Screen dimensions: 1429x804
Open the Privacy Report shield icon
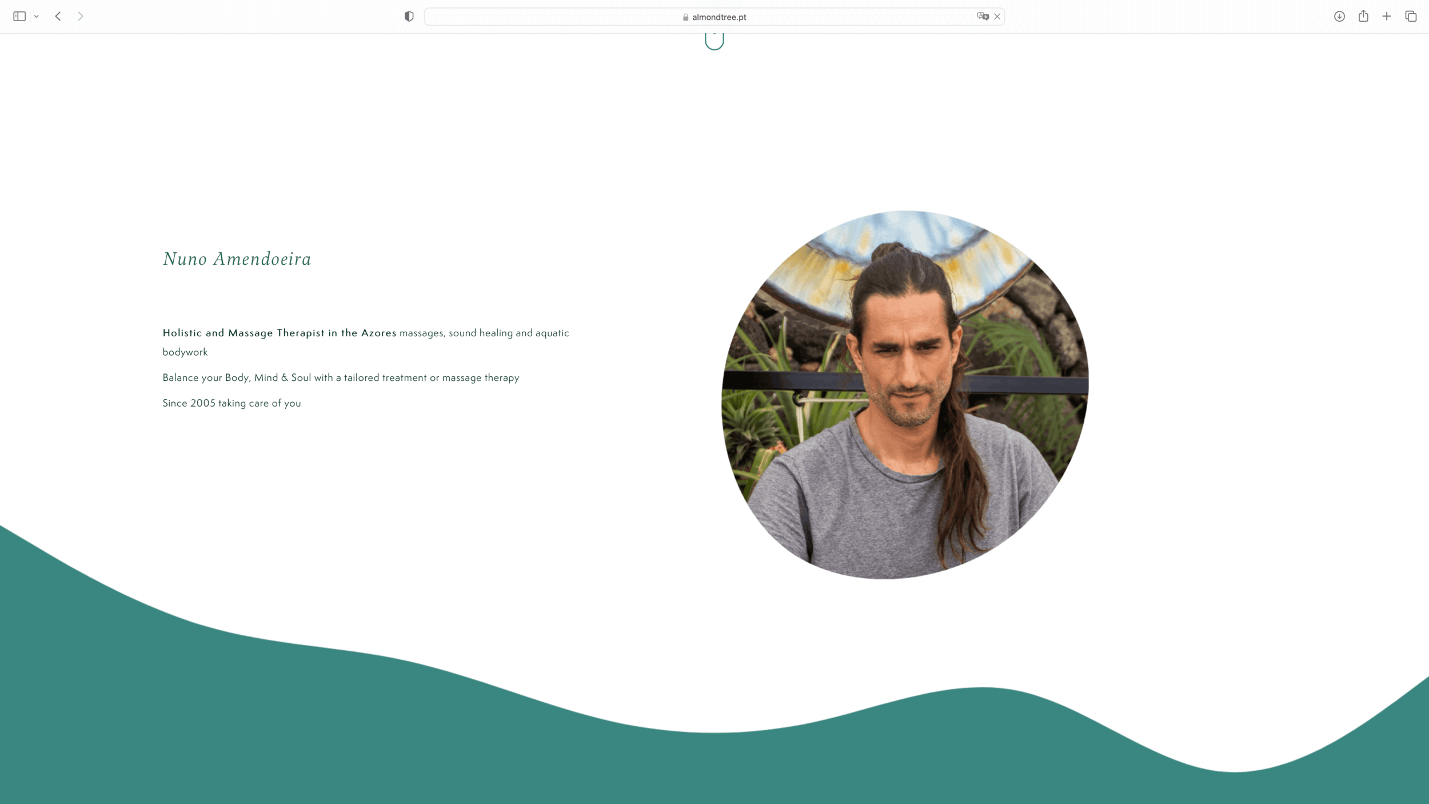coord(409,17)
